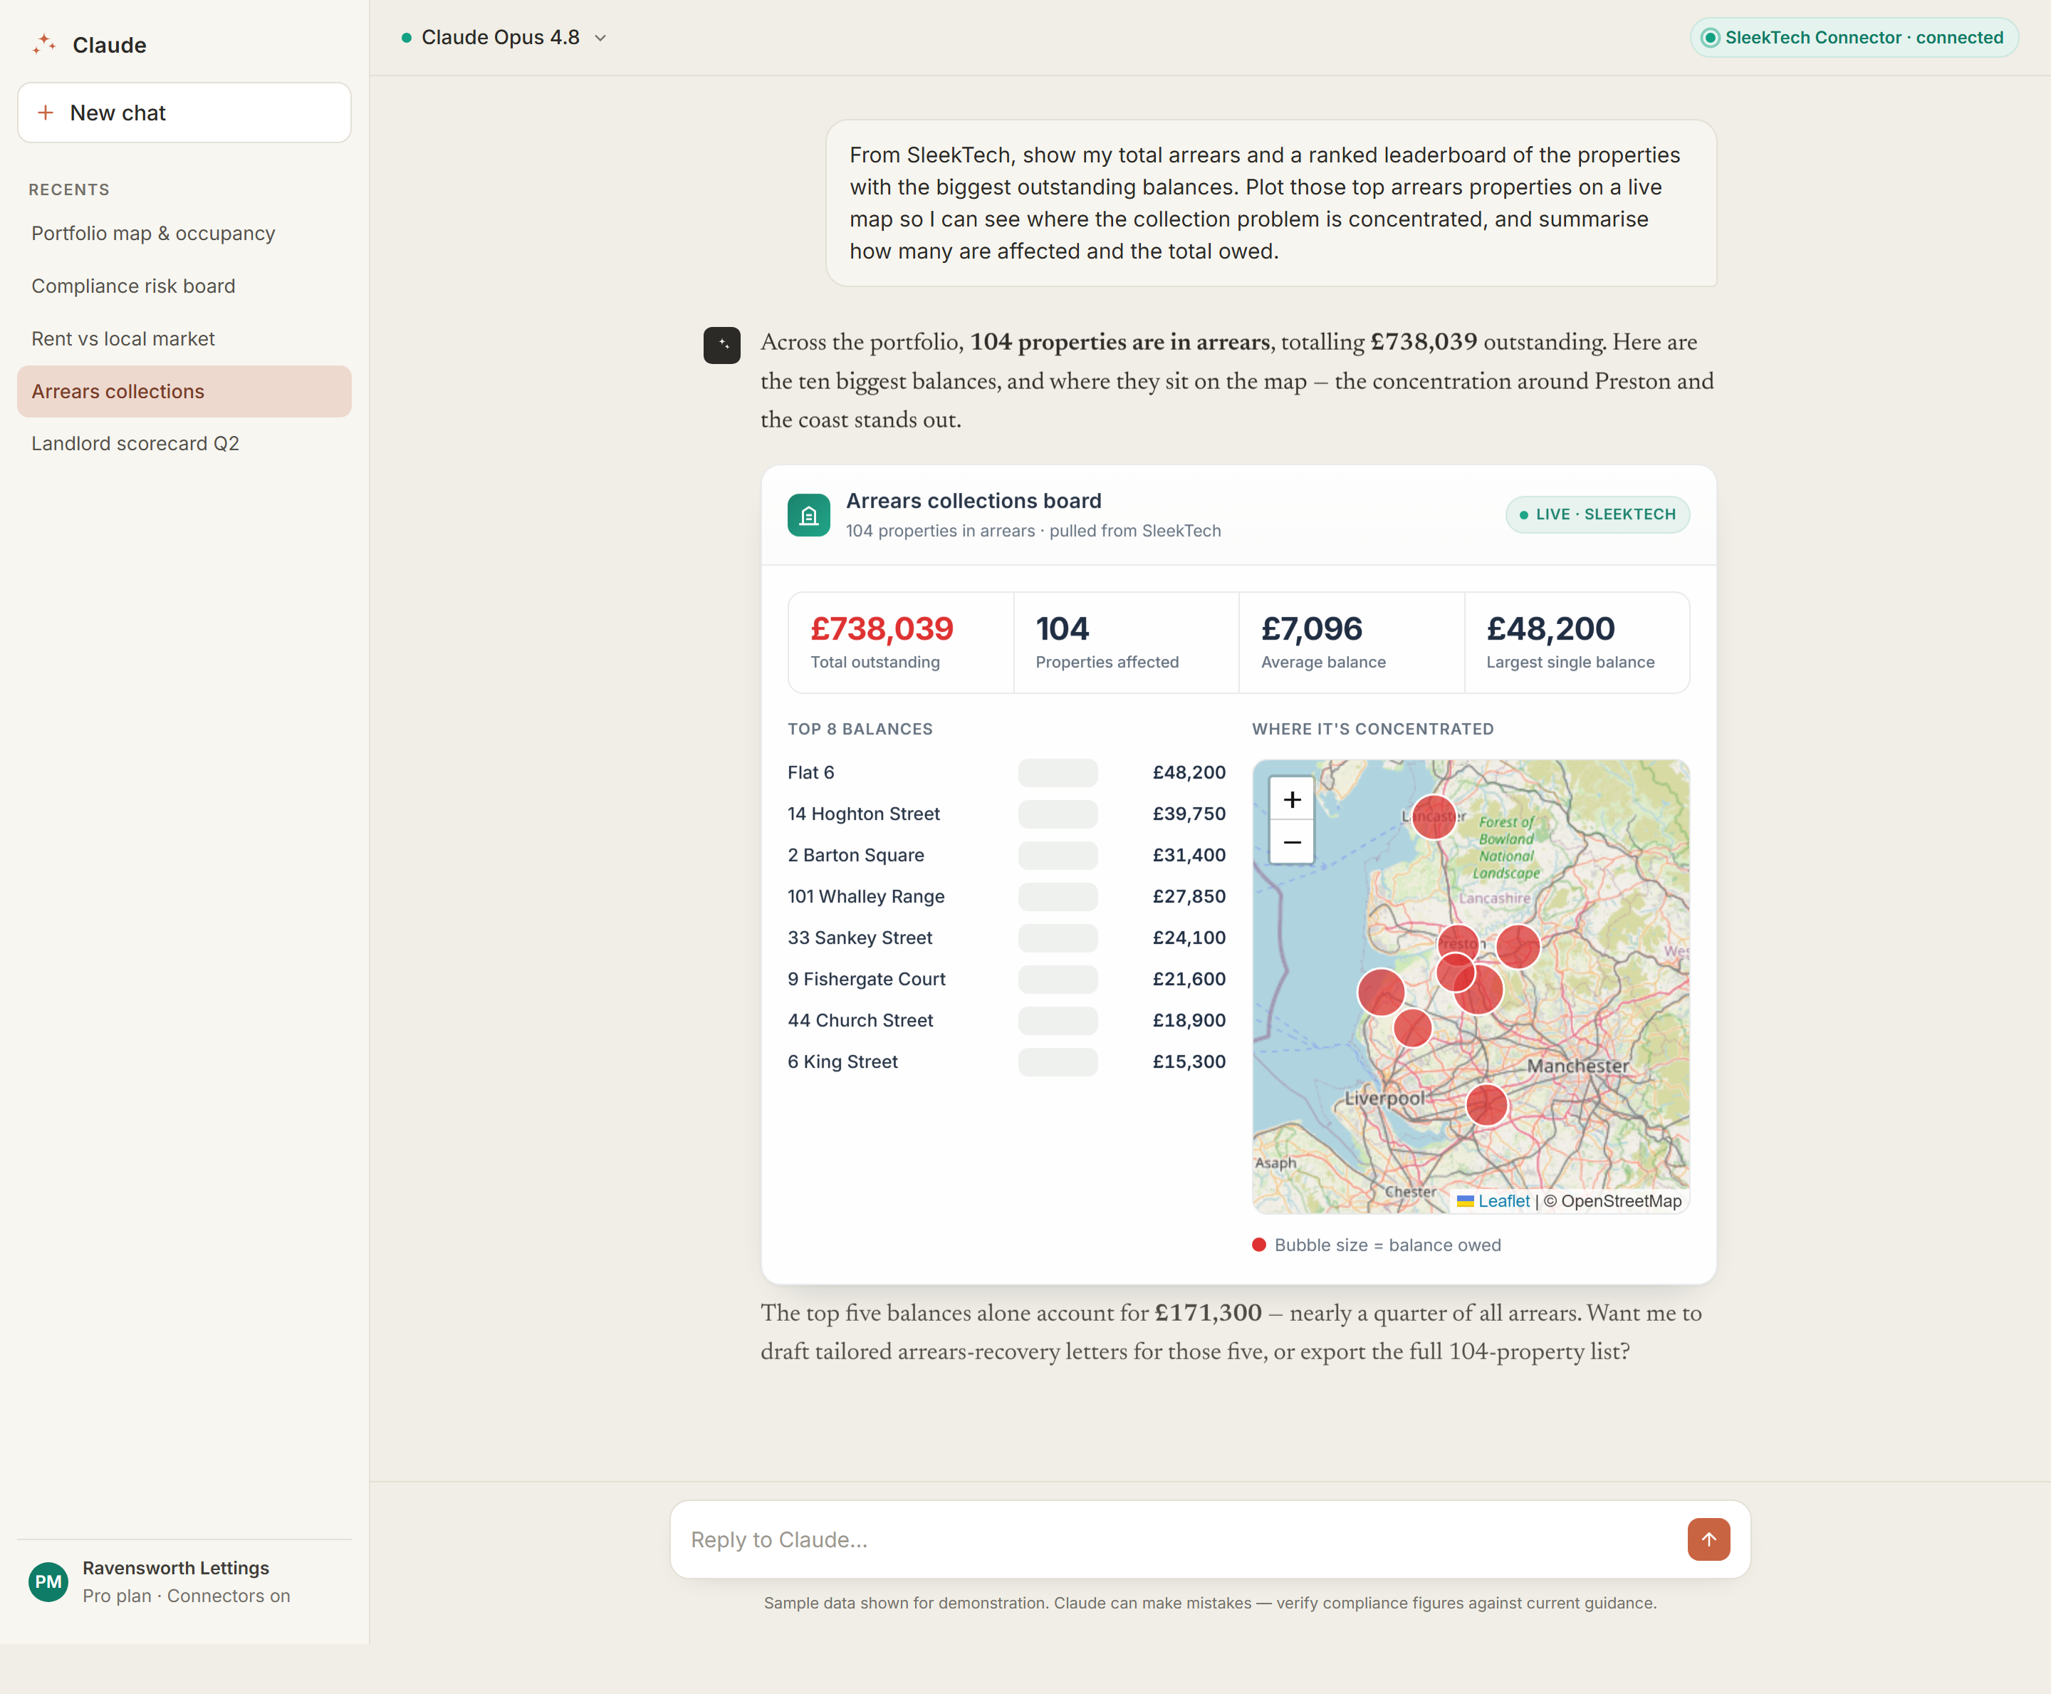Select the 33 Sankey Street row
Viewport: 2051px width, 1694px height.
tap(1006, 937)
